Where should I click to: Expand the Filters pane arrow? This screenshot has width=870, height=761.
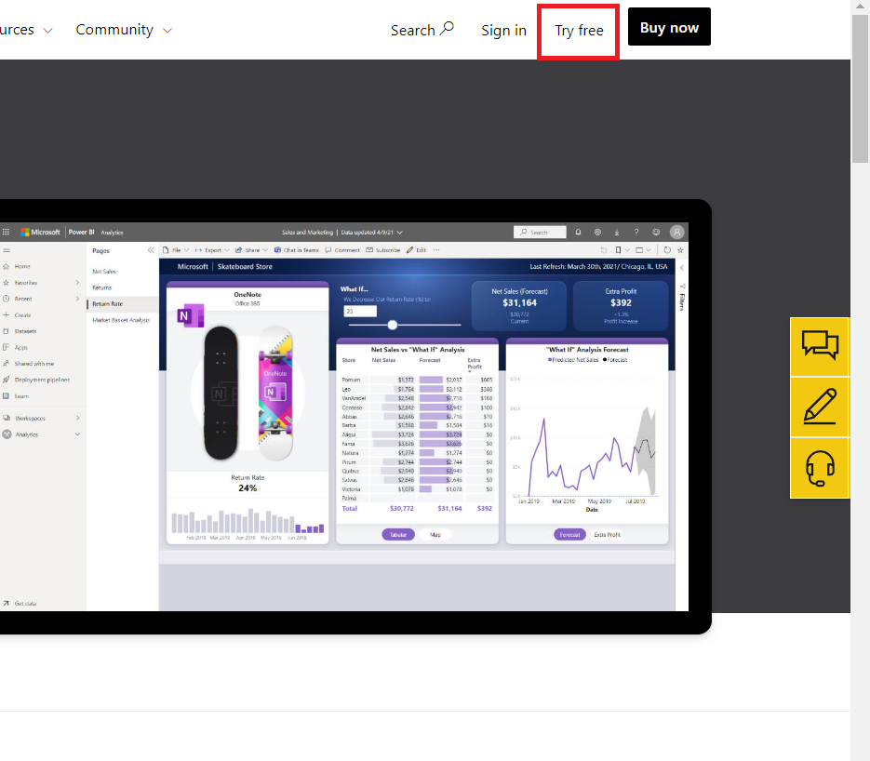point(682,268)
